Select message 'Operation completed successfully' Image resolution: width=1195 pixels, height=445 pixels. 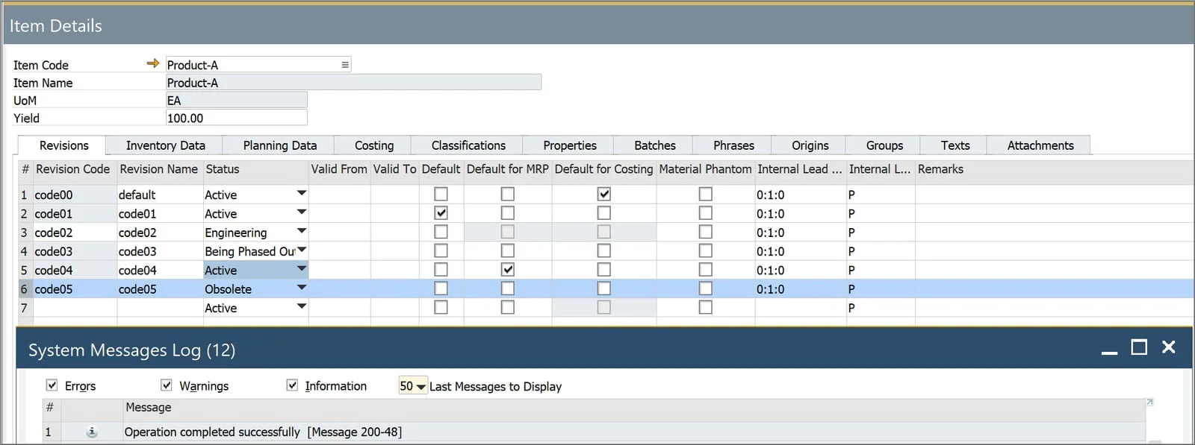[x=263, y=432]
